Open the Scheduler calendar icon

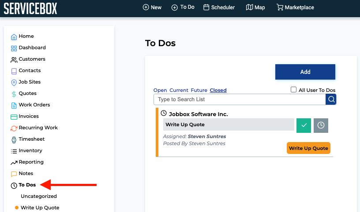[206, 7]
